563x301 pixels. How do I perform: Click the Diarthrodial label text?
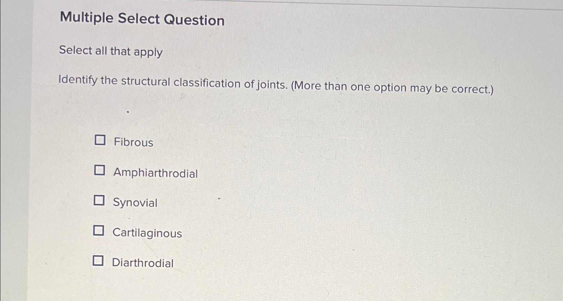pos(143,263)
